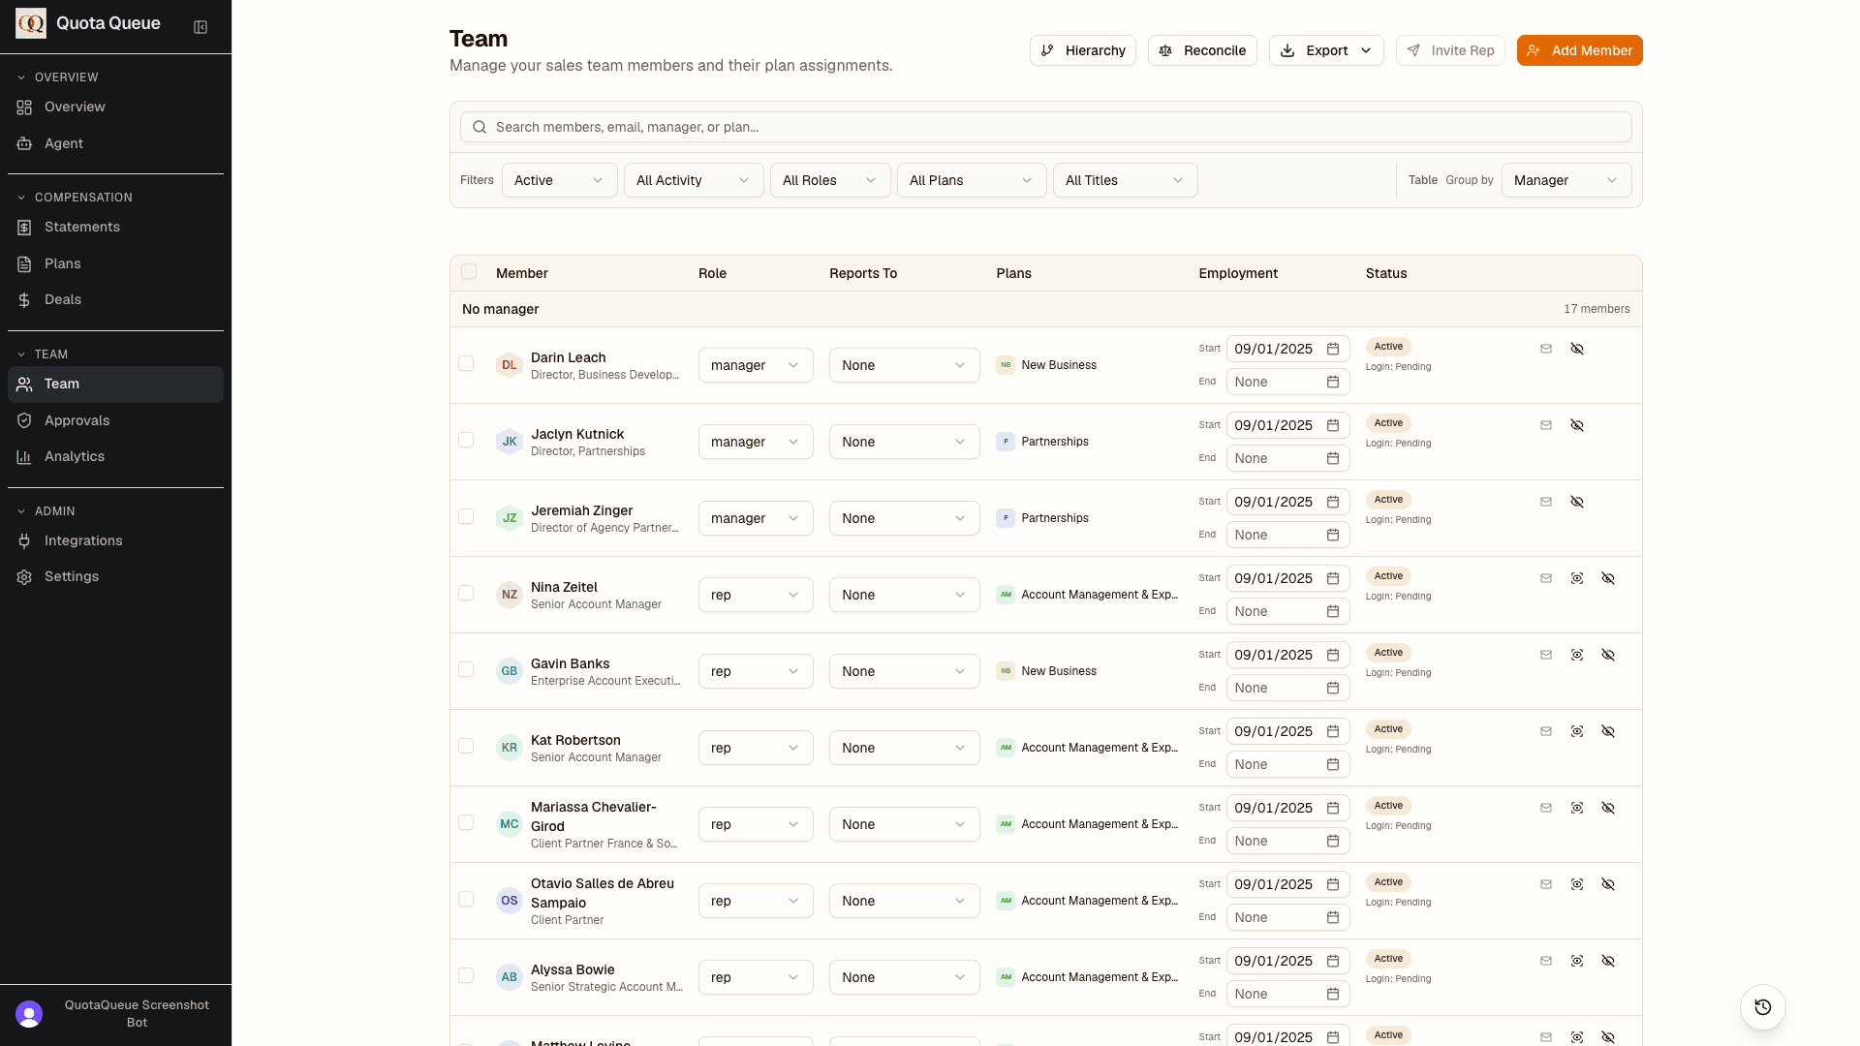Go to Statements in the sidebar

115,227
